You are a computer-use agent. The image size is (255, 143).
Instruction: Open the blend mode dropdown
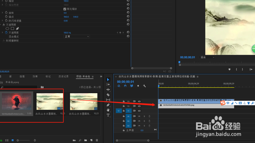tap(76, 37)
